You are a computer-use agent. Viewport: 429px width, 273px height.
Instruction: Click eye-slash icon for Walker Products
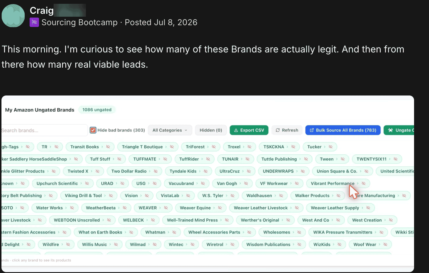click(338, 196)
